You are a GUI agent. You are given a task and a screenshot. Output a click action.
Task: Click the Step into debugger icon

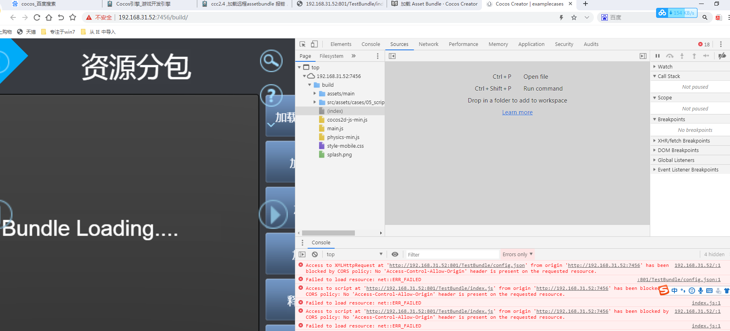(682, 56)
